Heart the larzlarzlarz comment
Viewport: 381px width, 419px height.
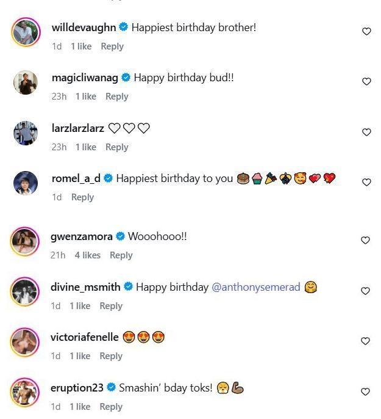366,132
